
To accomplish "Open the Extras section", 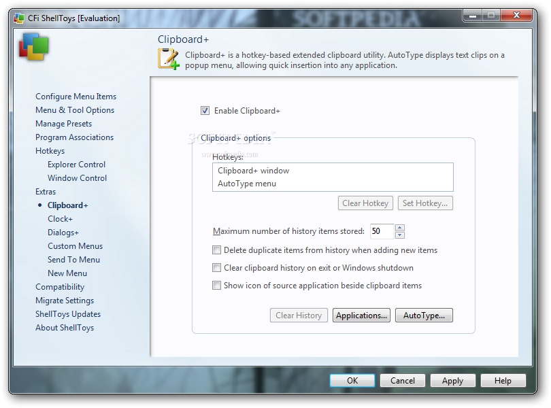I will tap(46, 192).
